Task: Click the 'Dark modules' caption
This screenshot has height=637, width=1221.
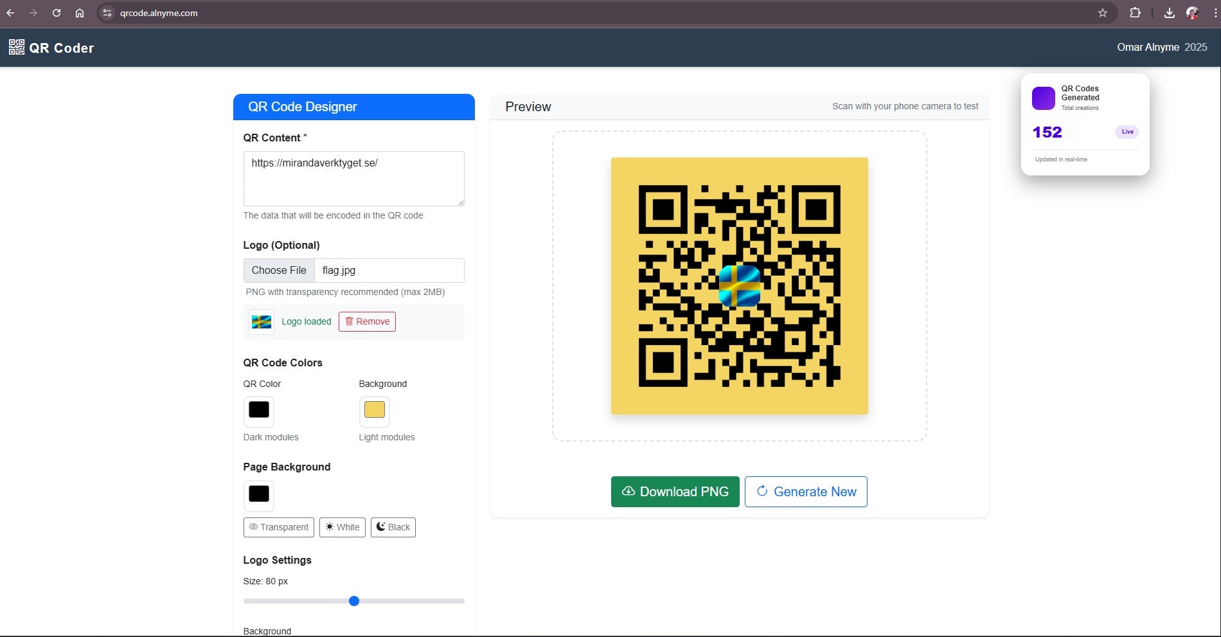Action: click(x=271, y=437)
